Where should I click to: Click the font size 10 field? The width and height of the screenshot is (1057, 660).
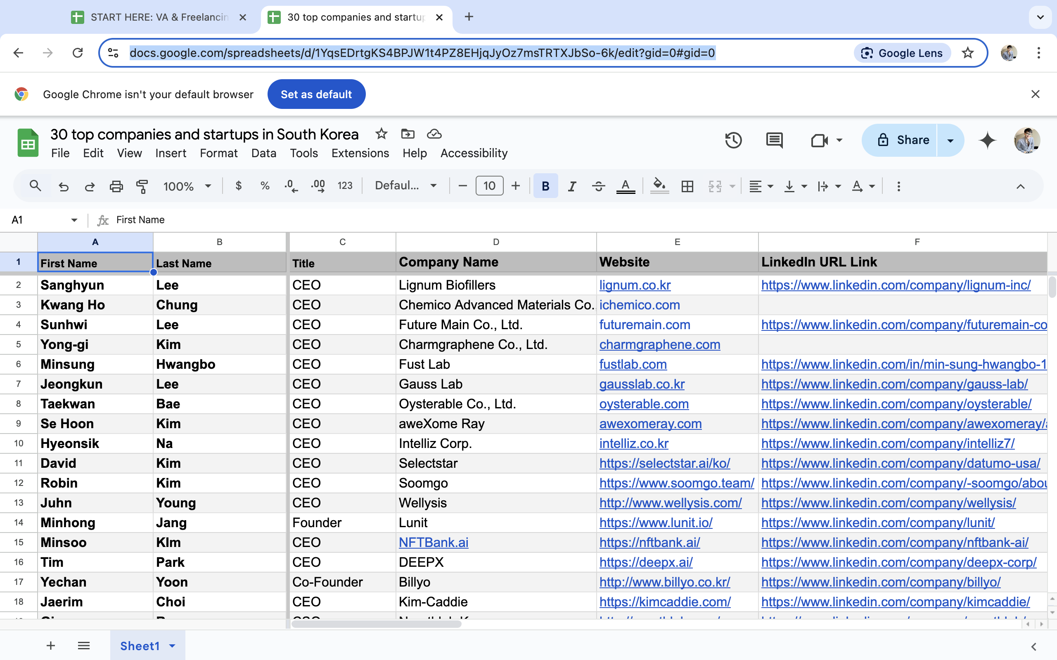pyautogui.click(x=489, y=186)
